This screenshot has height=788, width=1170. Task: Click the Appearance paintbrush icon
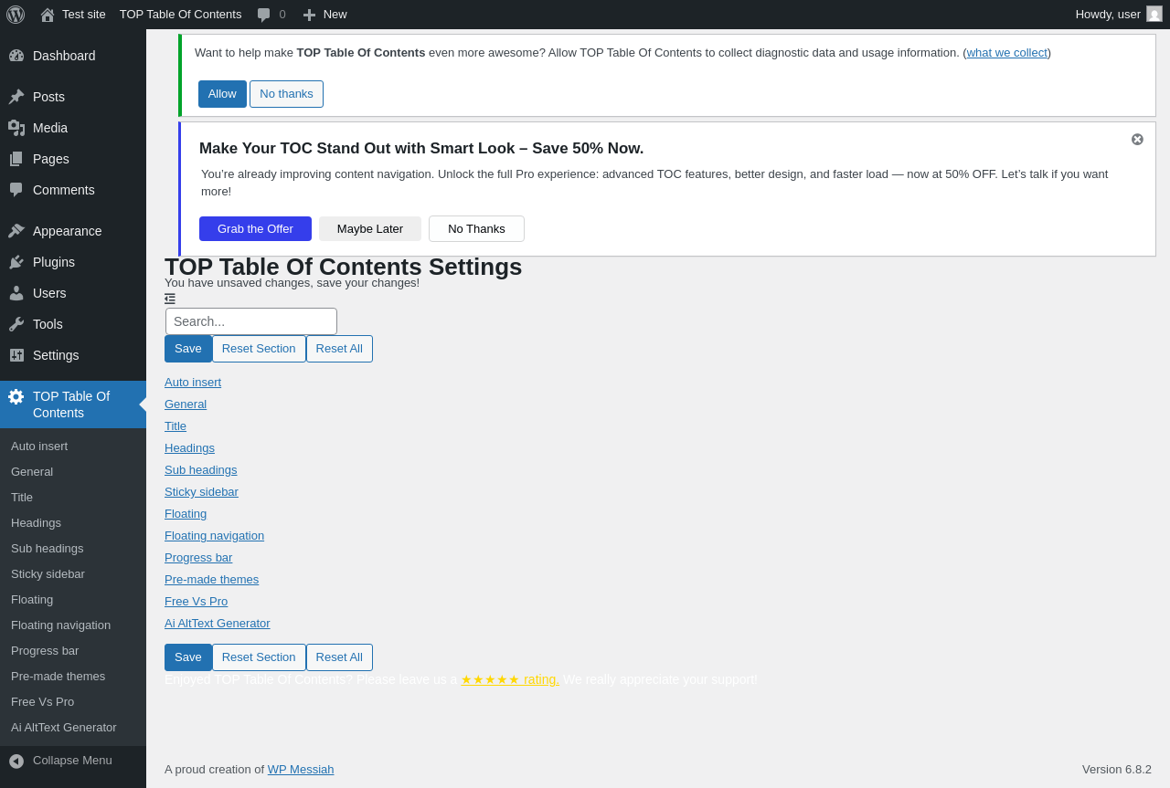click(x=16, y=231)
